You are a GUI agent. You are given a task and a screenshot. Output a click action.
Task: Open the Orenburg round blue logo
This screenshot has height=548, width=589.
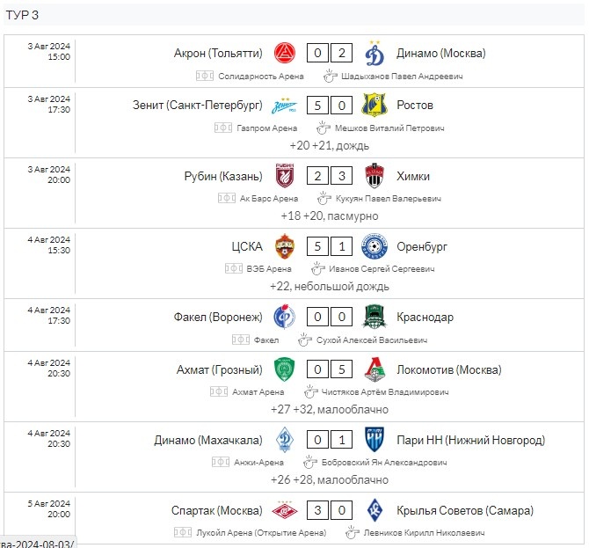374,246
